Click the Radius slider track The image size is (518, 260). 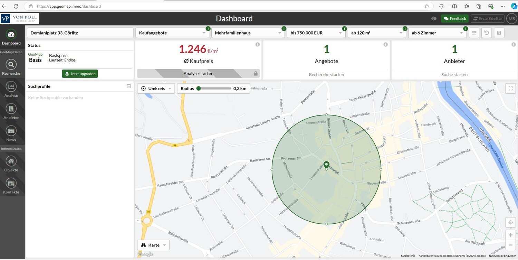click(x=215, y=89)
